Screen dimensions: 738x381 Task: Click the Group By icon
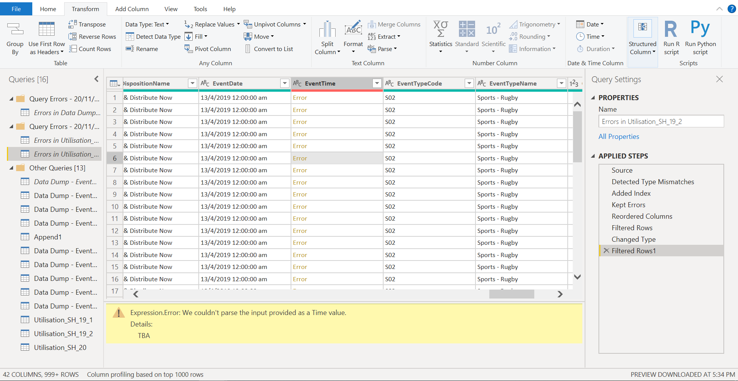point(15,29)
